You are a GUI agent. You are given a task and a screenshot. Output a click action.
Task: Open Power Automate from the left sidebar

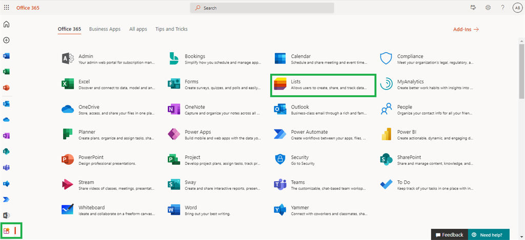click(x=6, y=200)
